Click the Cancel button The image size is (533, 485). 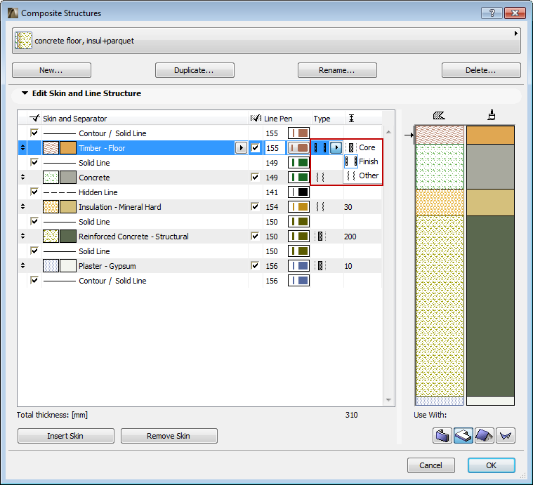click(430, 465)
